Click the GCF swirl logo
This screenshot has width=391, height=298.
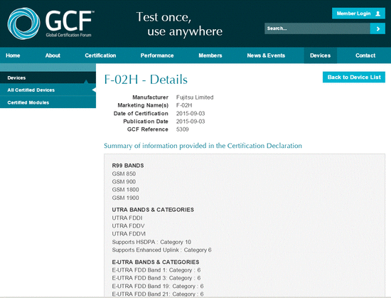click(23, 23)
